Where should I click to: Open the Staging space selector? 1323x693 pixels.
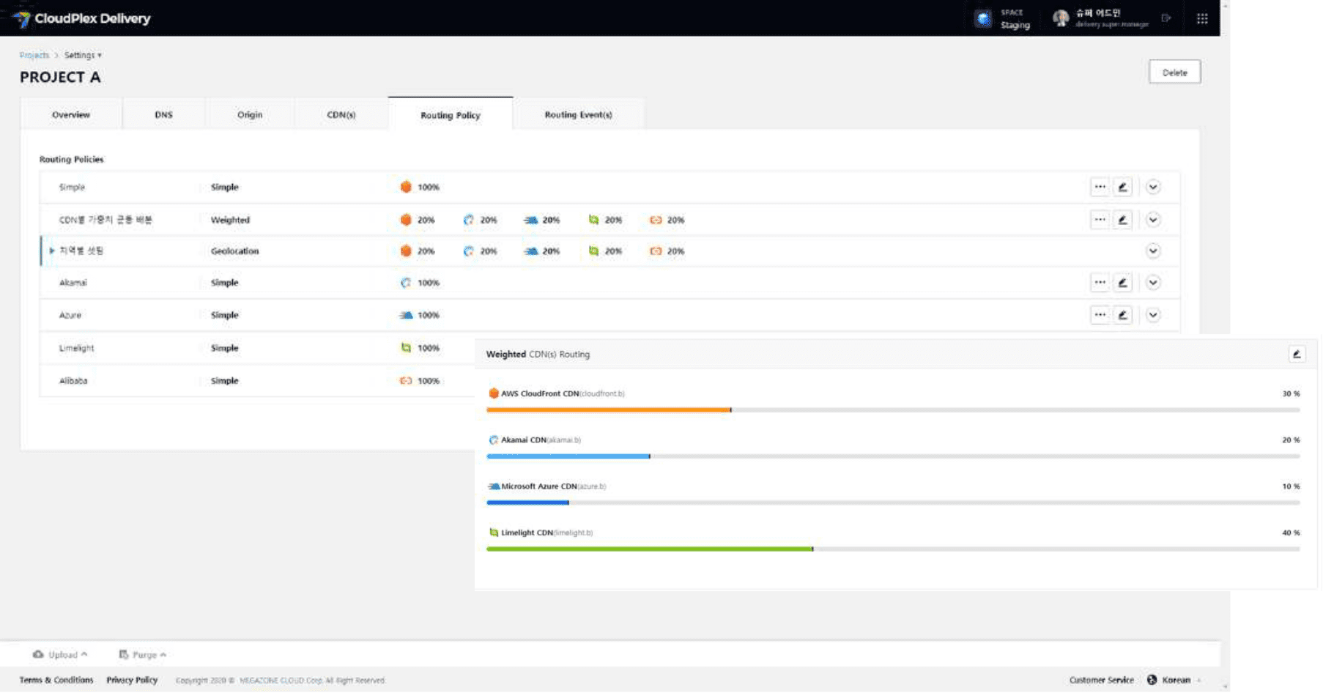(1004, 18)
